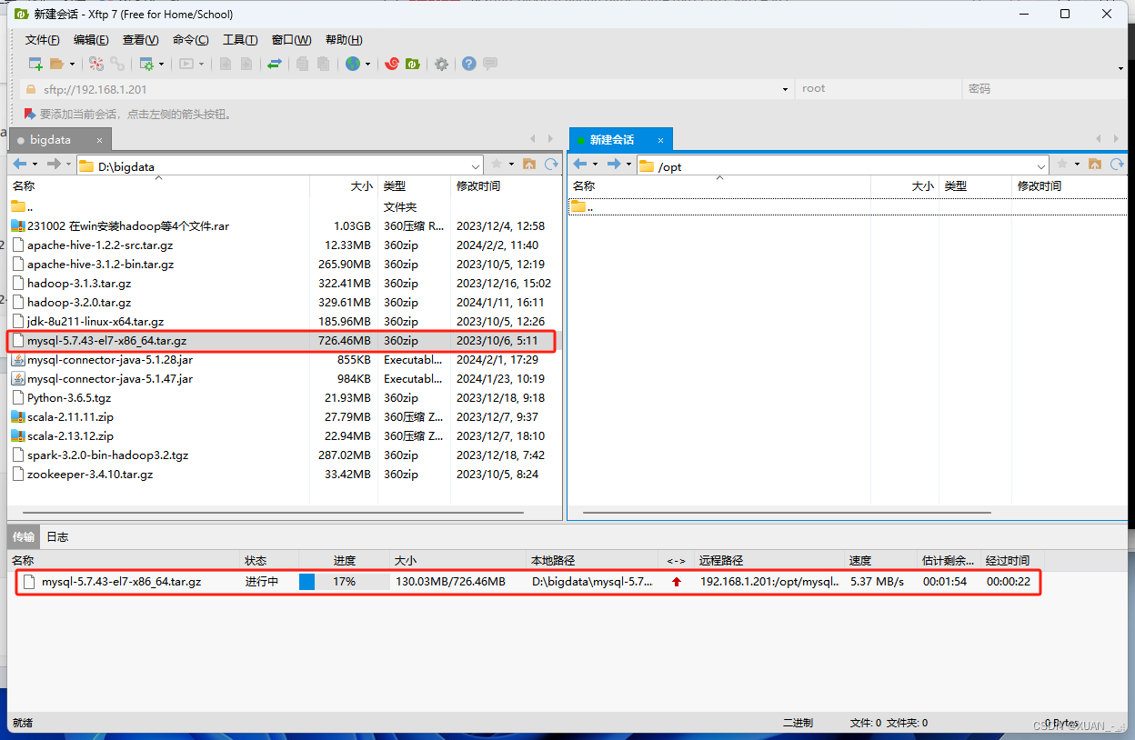Viewport: 1135px width, 740px height.
Task: Open local back-arrow history dropdown
Action: 35,165
